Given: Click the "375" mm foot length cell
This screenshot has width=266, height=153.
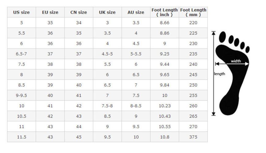Looking at the screenshot, I should [193, 137].
